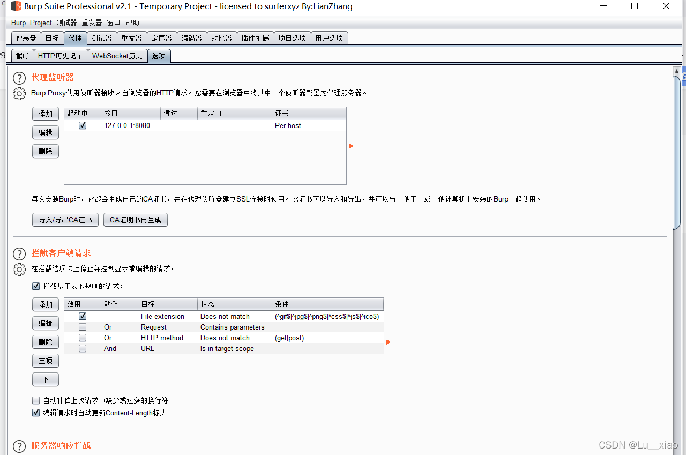Image resolution: width=686 pixels, height=455 pixels.
Task: Enable the URL Is in target scope rule
Action: [x=83, y=348]
